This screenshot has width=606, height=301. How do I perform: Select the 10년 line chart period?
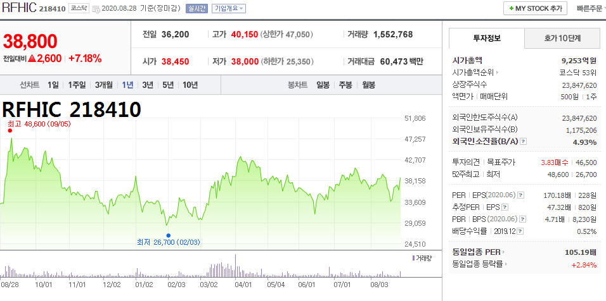tap(190, 85)
